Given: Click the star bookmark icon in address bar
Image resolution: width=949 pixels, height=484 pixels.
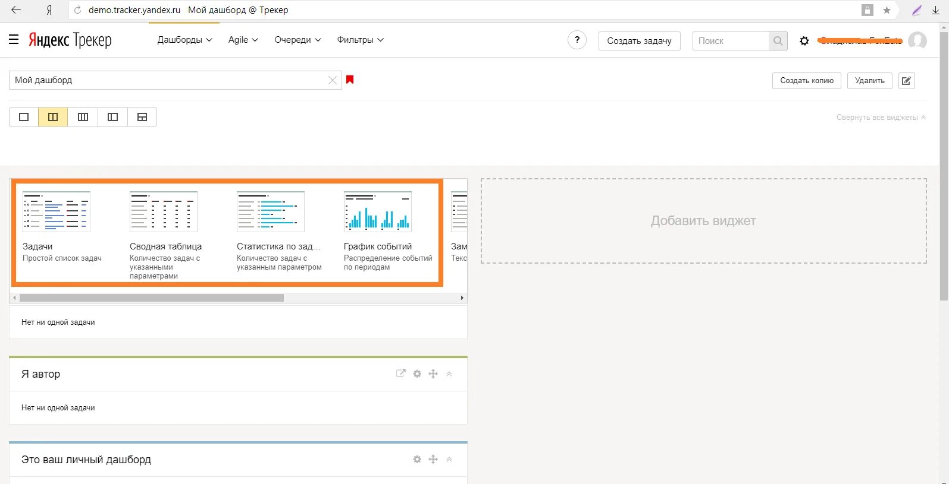Looking at the screenshot, I should coord(887,10).
